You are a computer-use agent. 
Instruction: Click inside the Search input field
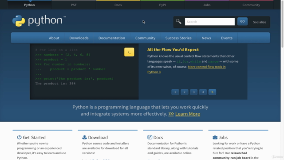coord(210,22)
